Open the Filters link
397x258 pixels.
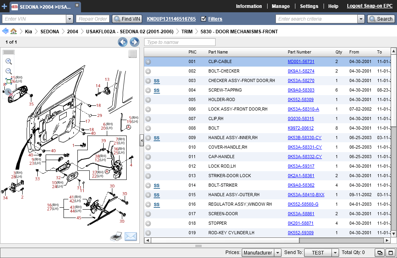(x=215, y=19)
